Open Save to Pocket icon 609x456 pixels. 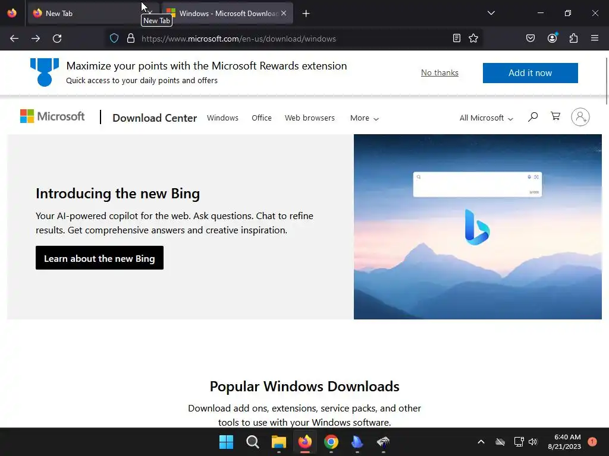point(530,38)
